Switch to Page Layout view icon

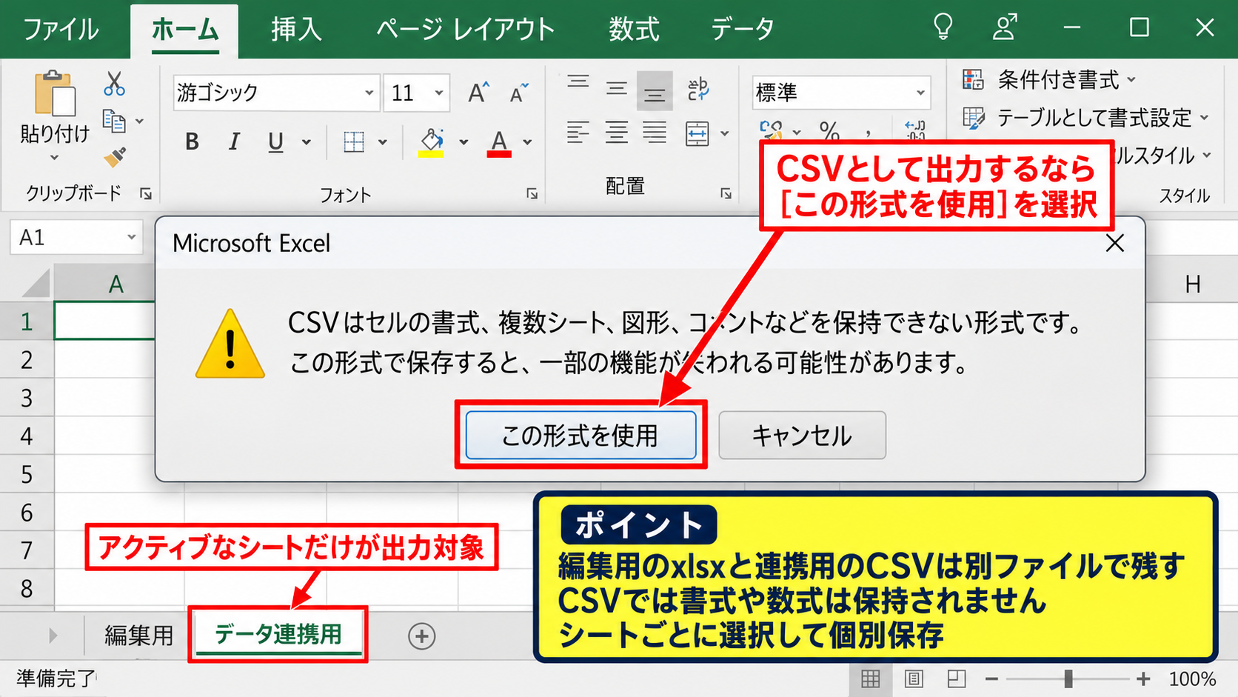[x=914, y=678]
